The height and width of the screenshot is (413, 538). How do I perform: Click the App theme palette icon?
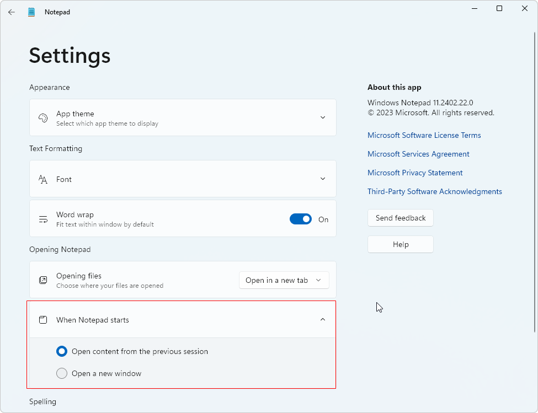point(43,118)
